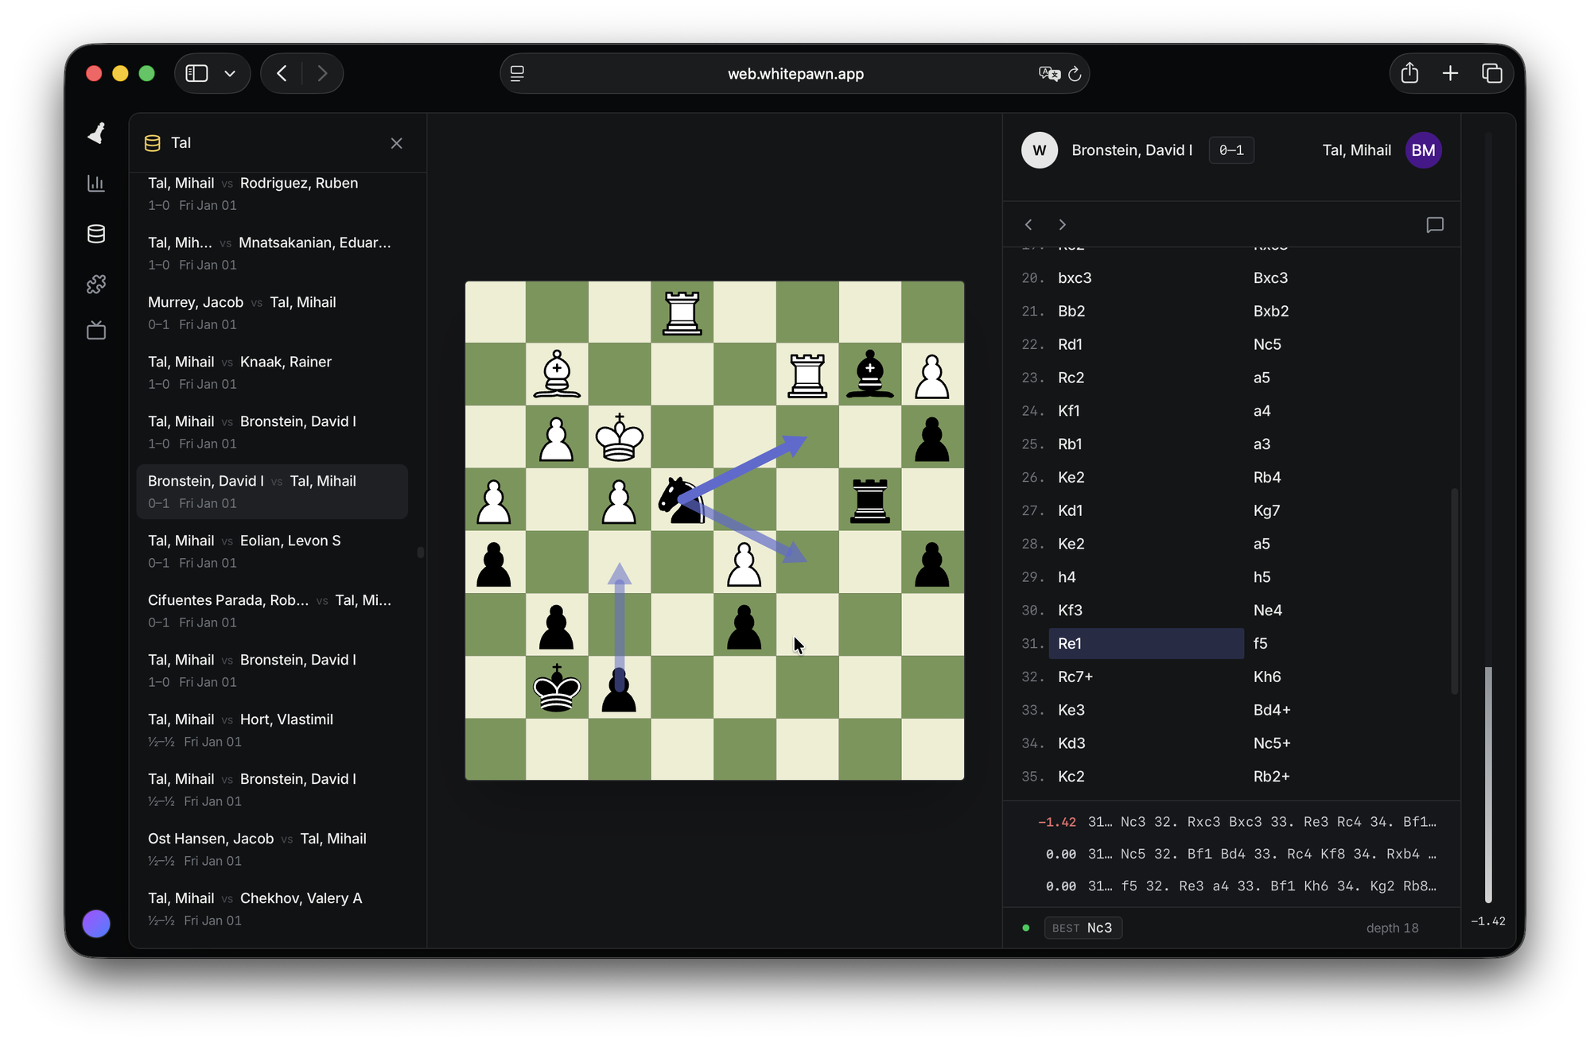The height and width of the screenshot is (1043, 1590).
Task: Open game Ost Hansen, Jacob vs Tal
Action: [x=272, y=850]
